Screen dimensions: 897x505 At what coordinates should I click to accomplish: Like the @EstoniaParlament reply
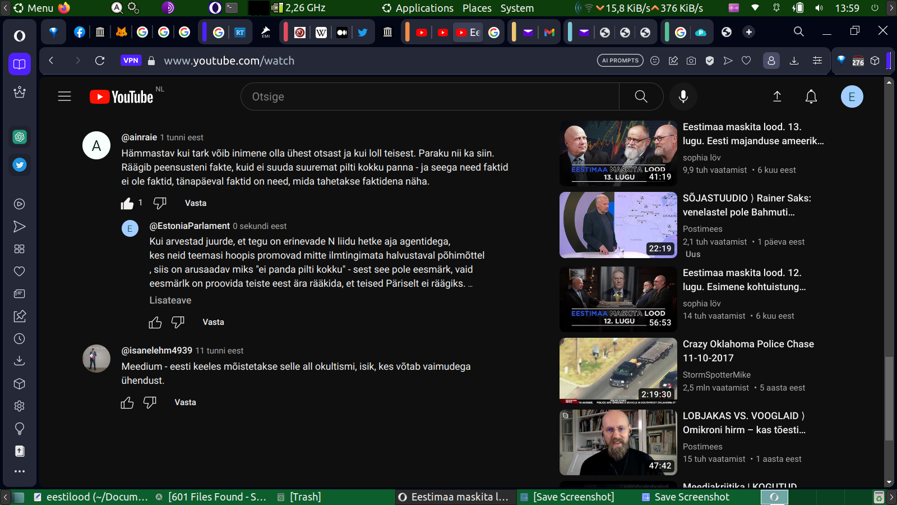pyautogui.click(x=155, y=322)
